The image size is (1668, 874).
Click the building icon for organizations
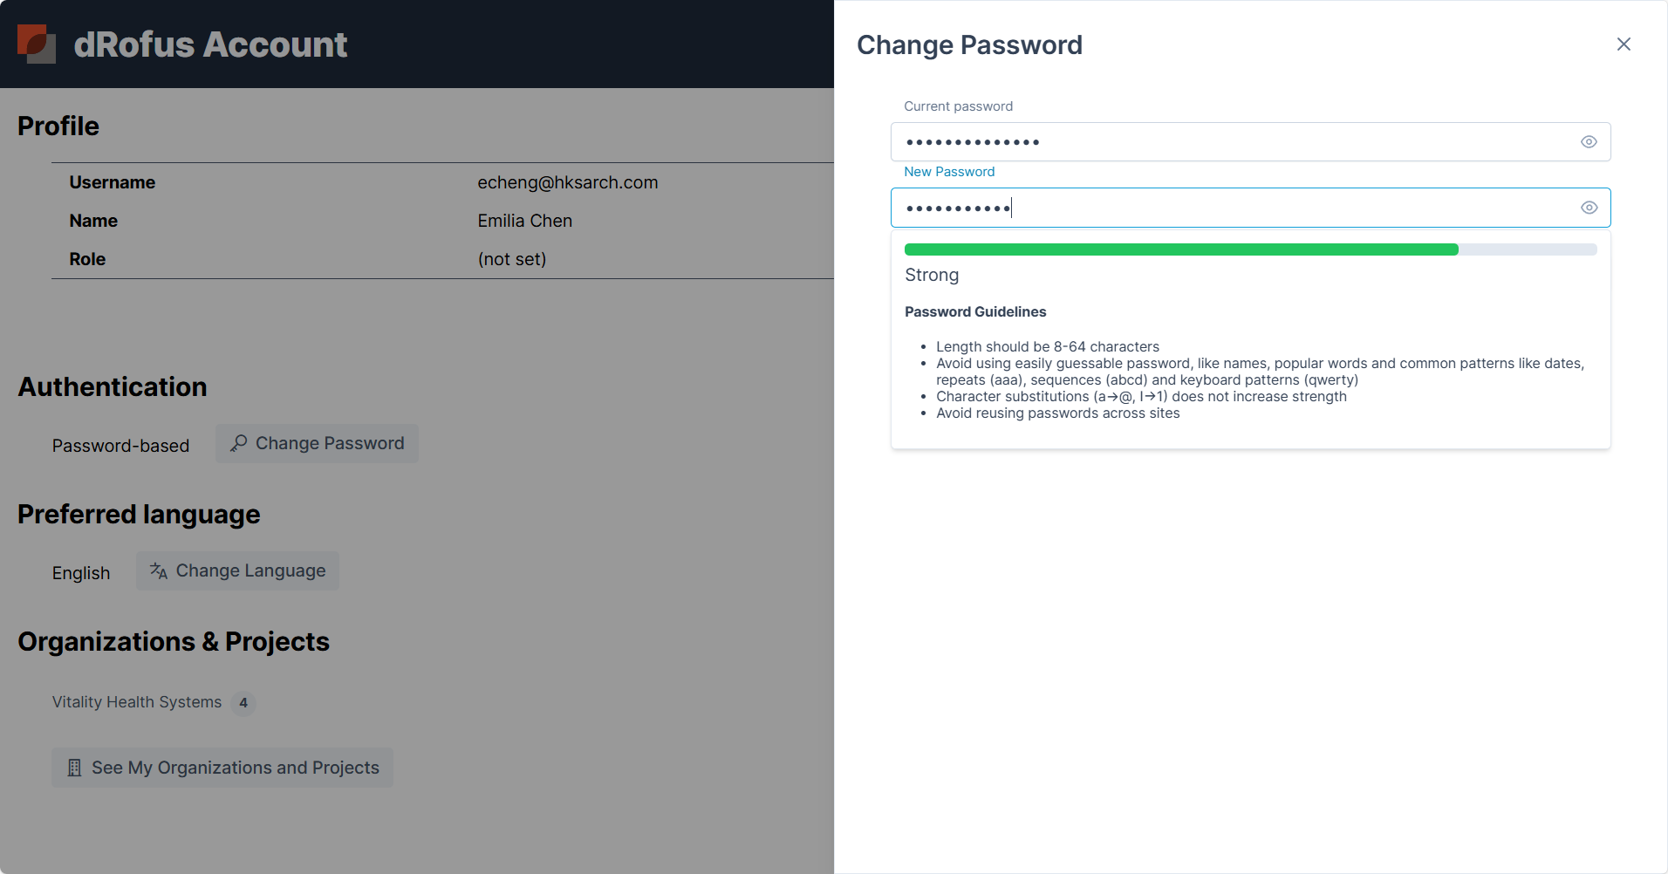(x=75, y=768)
